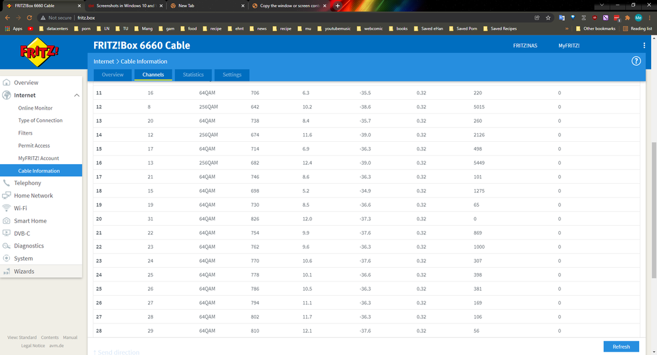Share this page via address bar icon
This screenshot has width=657, height=355.
537,18
